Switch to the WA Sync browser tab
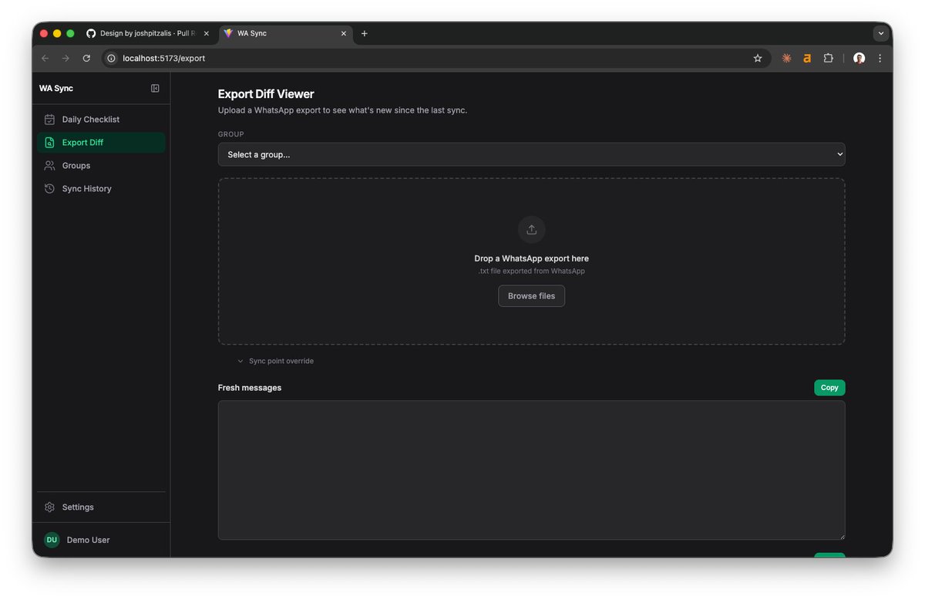 coord(286,33)
